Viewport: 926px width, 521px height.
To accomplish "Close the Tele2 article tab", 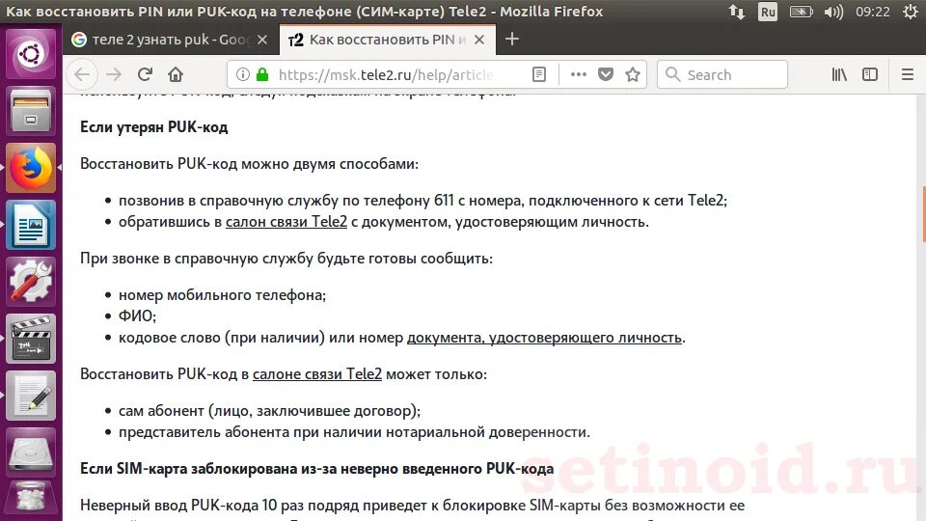I will pos(479,40).
